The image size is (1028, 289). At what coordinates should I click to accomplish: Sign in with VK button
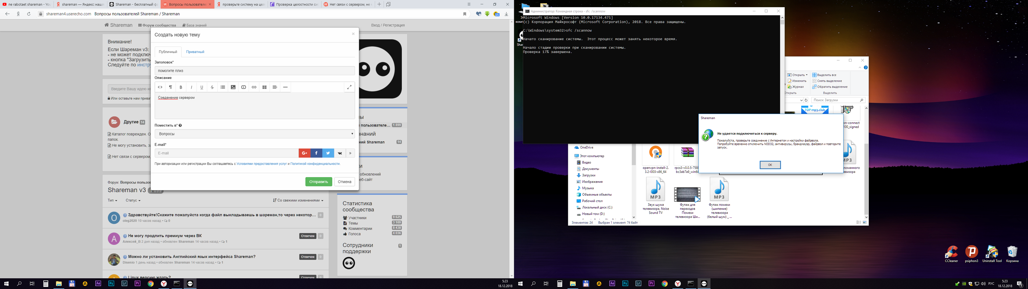pyautogui.click(x=340, y=153)
